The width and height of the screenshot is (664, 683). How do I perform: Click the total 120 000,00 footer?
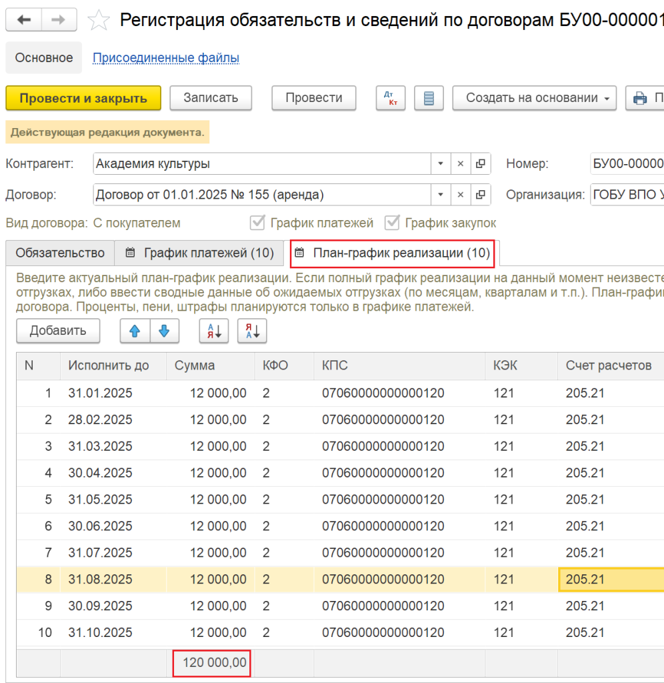211,663
